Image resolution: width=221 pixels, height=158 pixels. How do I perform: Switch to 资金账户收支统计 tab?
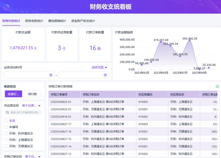coord(83,21)
